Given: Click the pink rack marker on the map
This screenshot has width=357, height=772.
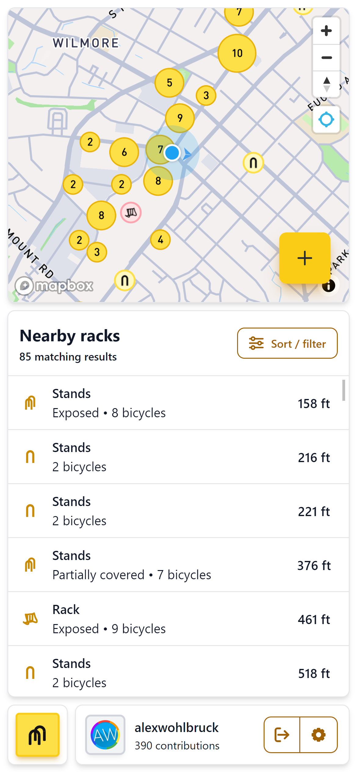Looking at the screenshot, I should (131, 213).
